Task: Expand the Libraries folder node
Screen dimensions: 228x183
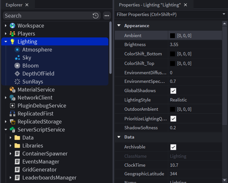Action: click(11, 146)
